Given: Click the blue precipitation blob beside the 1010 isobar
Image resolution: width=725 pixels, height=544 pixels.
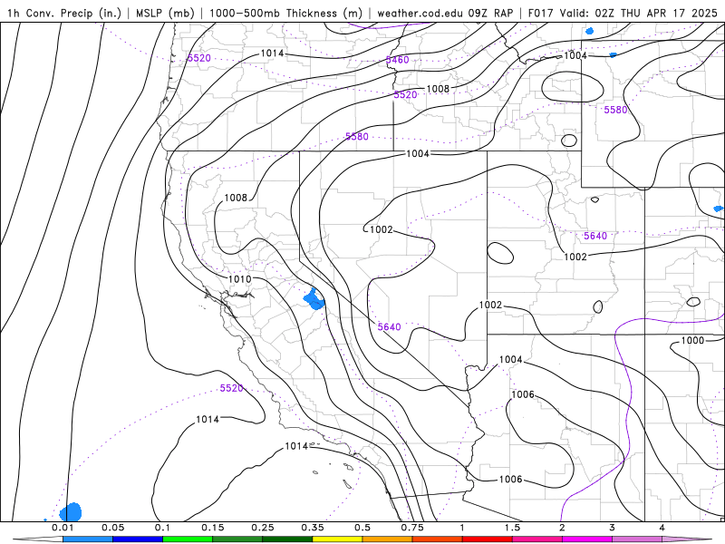Looking at the screenshot, I should [314, 299].
